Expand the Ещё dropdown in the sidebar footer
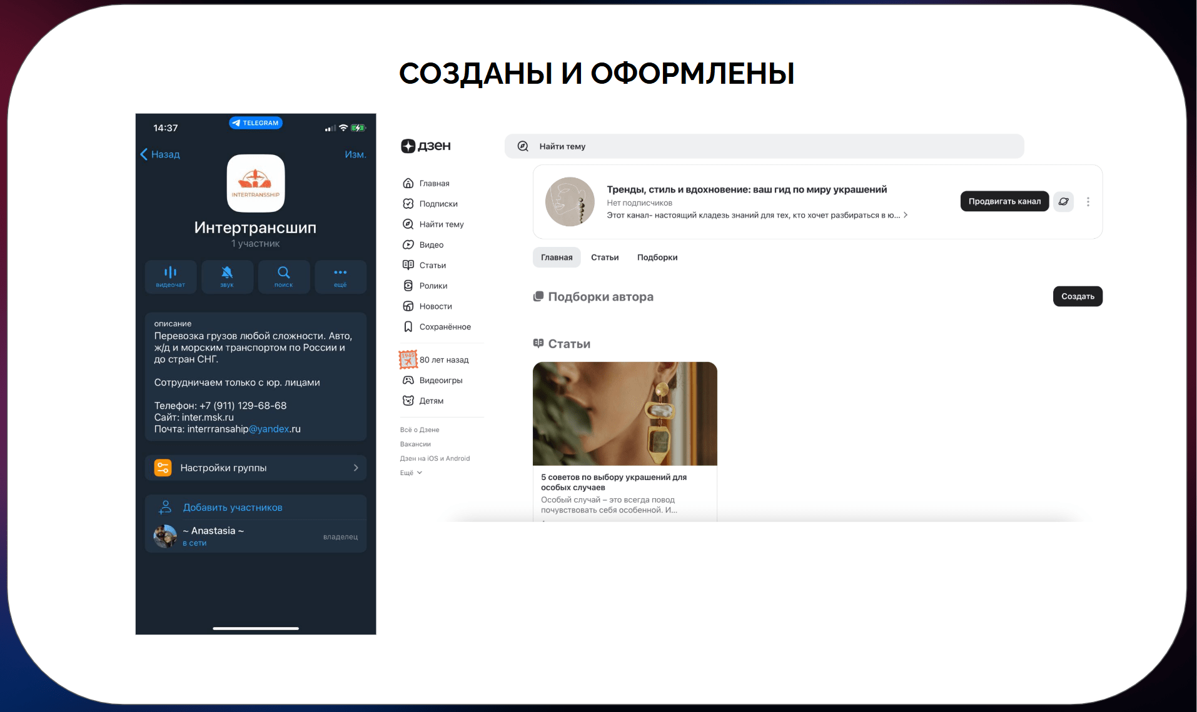Viewport: 1197px width, 712px height. [x=411, y=473]
